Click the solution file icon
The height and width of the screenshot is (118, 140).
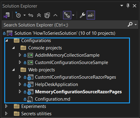[10, 33]
